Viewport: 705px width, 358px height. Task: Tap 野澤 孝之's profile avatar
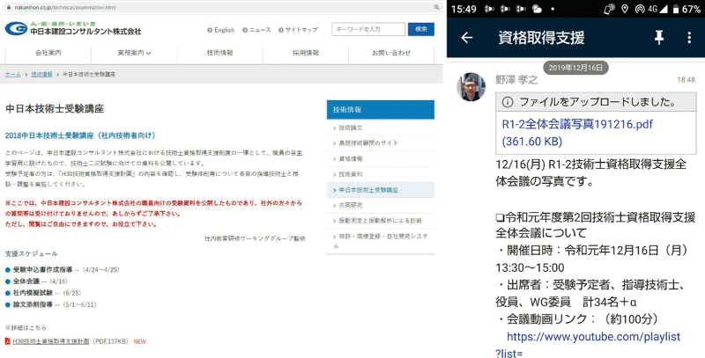[471, 87]
